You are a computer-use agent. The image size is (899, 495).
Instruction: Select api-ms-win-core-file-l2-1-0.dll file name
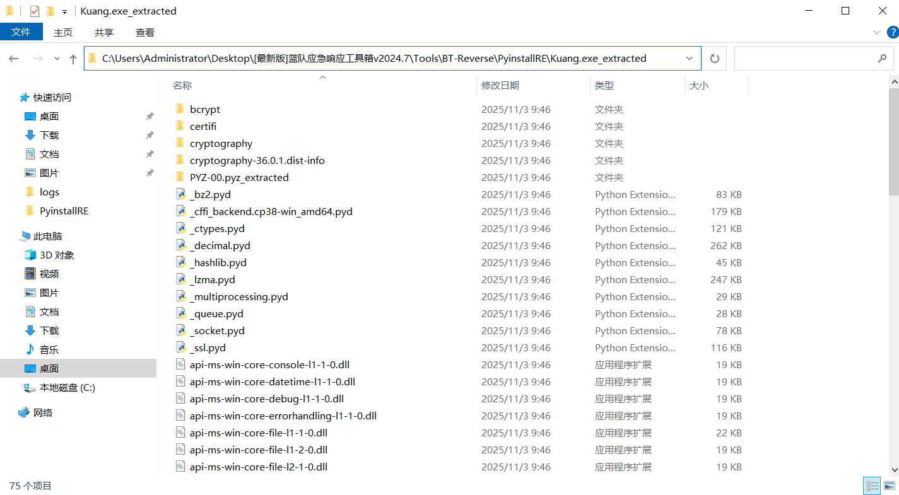coord(259,467)
